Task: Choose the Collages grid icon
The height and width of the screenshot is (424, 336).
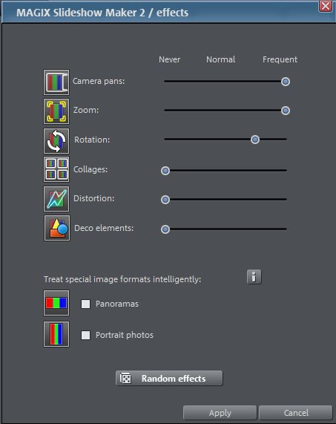Action: click(56, 169)
